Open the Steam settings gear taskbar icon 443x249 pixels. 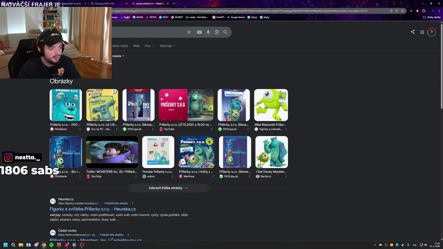(74, 245)
